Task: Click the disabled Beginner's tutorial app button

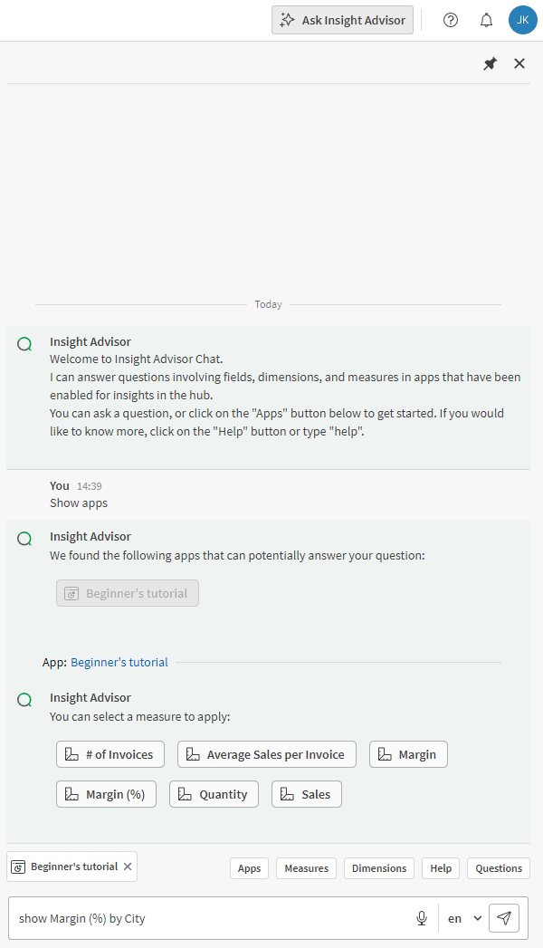Action: pos(128,593)
